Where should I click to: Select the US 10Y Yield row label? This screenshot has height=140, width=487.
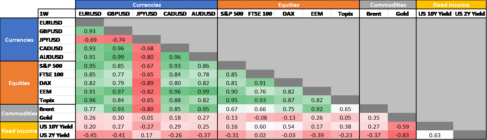(57, 126)
